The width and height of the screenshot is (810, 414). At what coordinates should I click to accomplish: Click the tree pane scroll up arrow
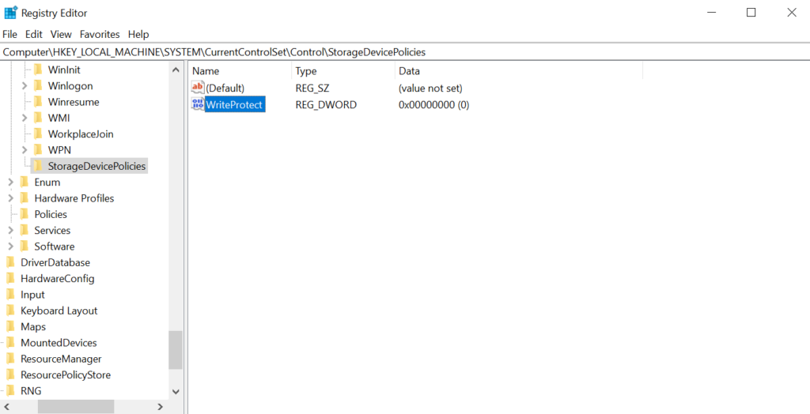[x=176, y=70]
